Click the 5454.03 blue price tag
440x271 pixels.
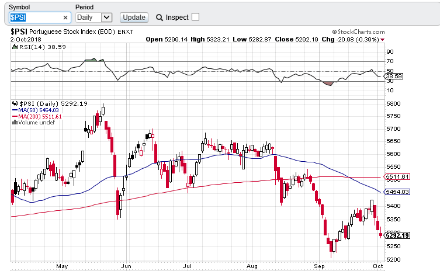(x=397, y=192)
